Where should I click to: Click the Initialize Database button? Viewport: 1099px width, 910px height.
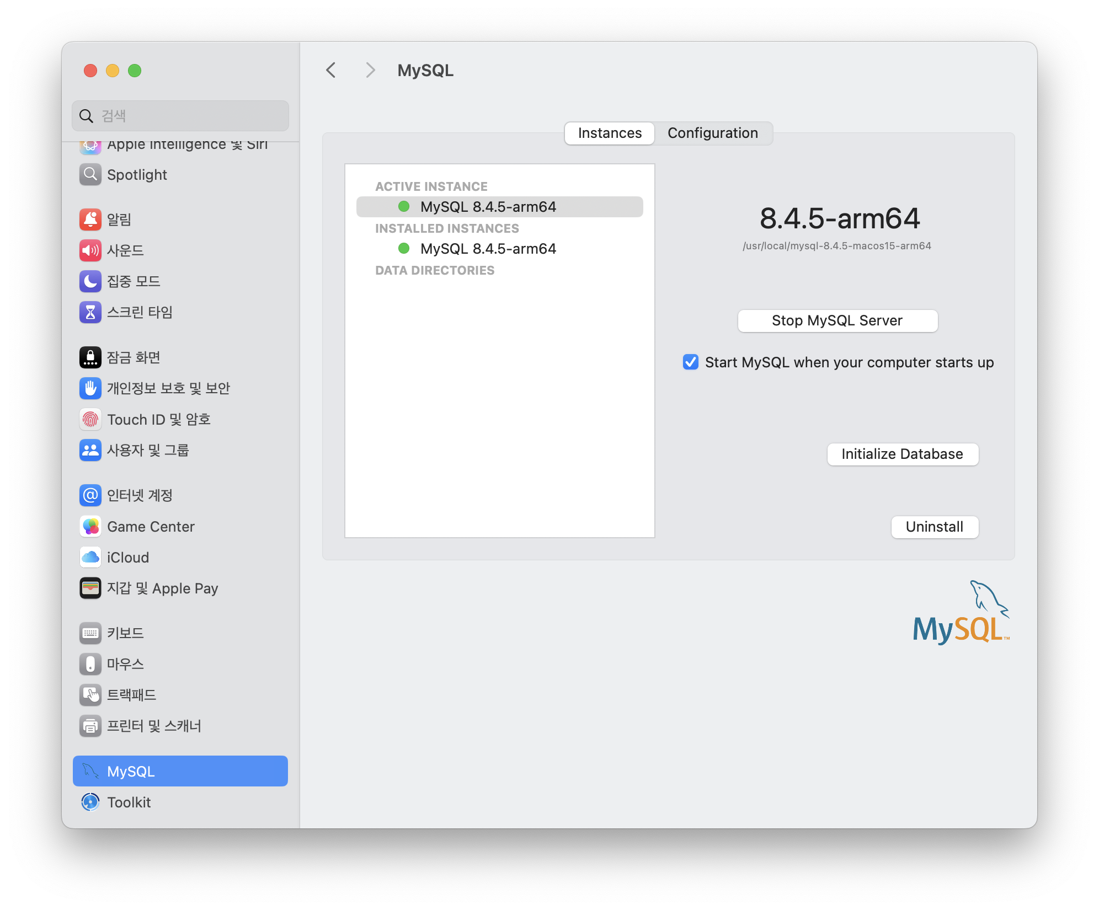pyautogui.click(x=902, y=454)
